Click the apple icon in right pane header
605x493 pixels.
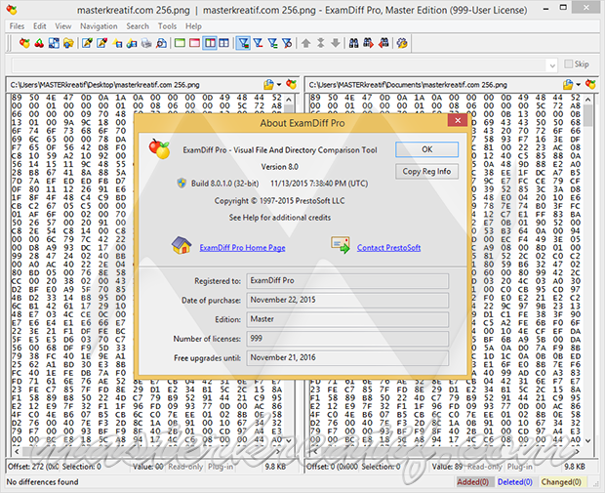pos(590,84)
